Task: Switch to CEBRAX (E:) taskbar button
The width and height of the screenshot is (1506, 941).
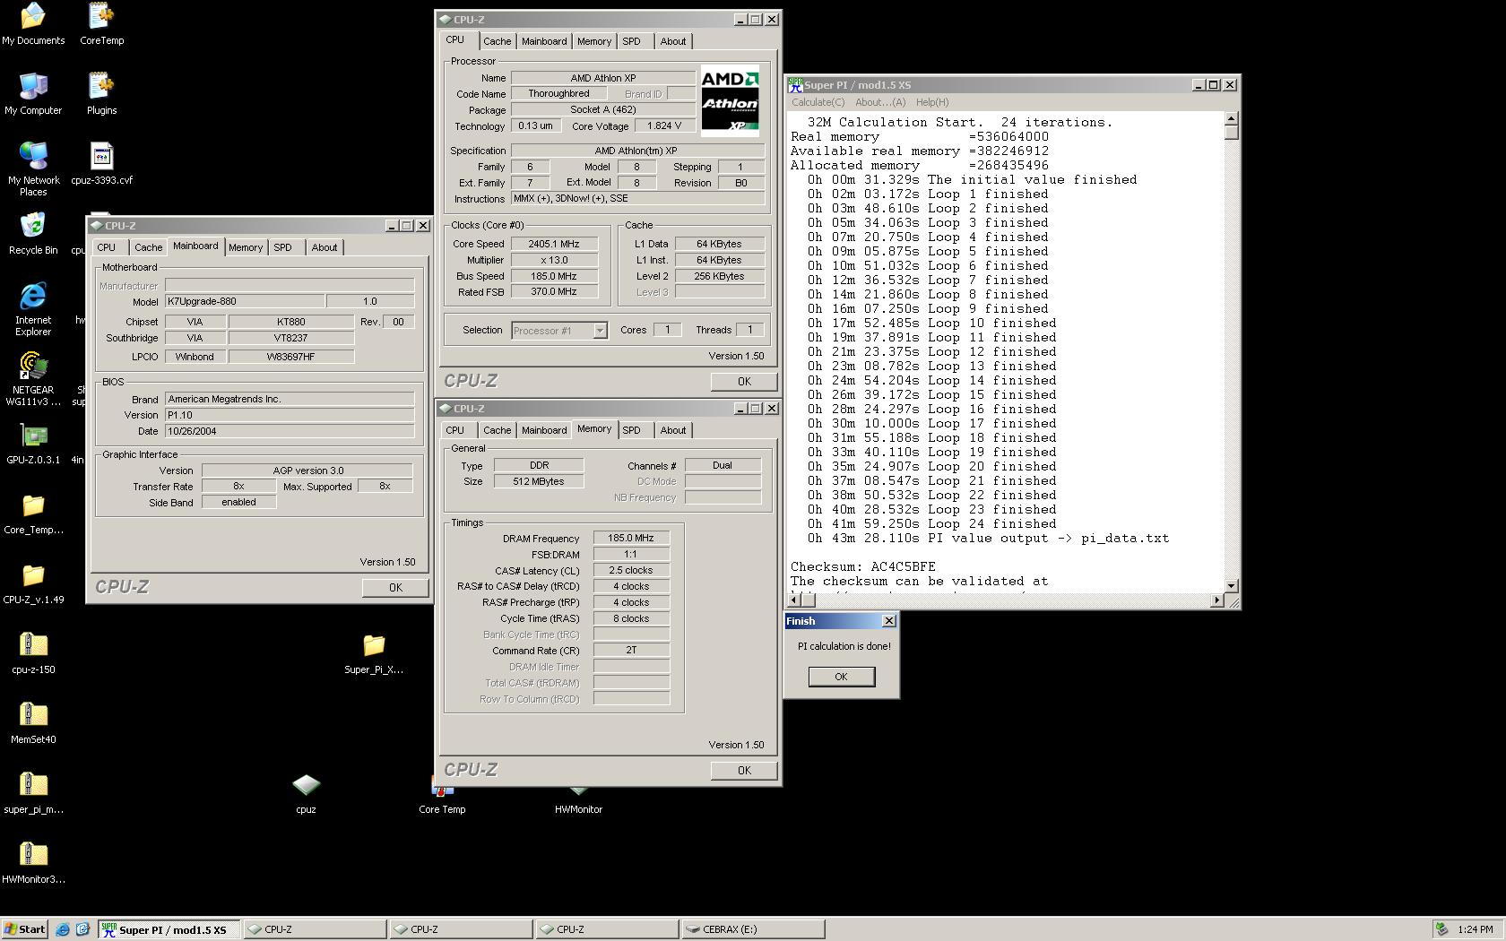Action: [x=752, y=929]
